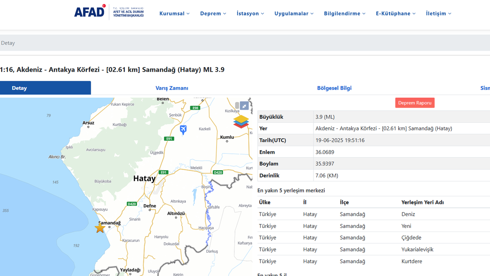
Task: Click the earthquake title heading text
Action: pyautogui.click(x=112, y=70)
